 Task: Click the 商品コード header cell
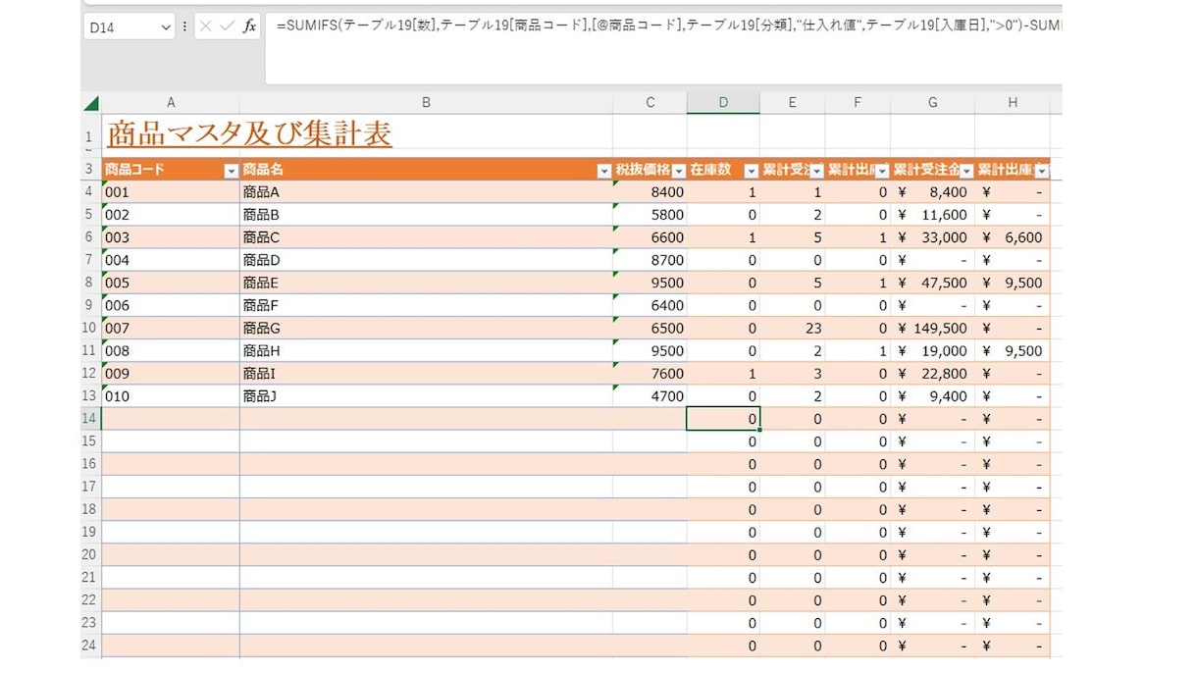pos(171,170)
